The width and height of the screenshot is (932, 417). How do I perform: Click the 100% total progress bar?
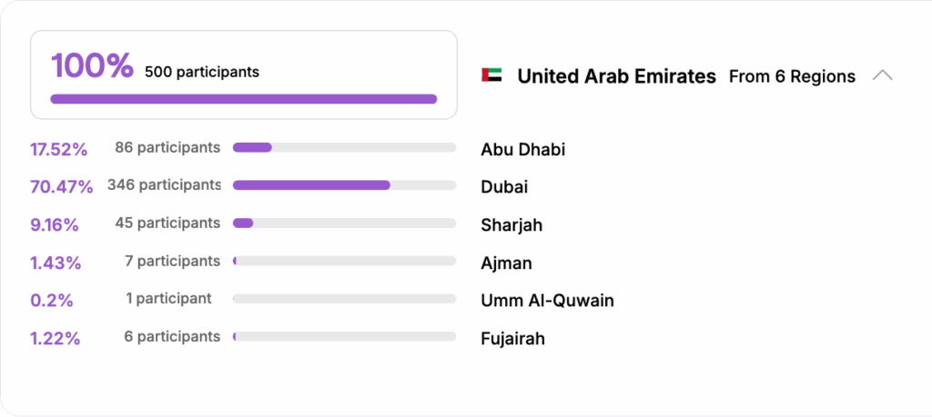pyautogui.click(x=244, y=99)
